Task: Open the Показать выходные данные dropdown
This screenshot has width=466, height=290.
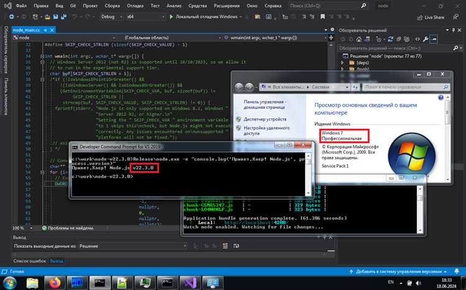Action: point(133,246)
